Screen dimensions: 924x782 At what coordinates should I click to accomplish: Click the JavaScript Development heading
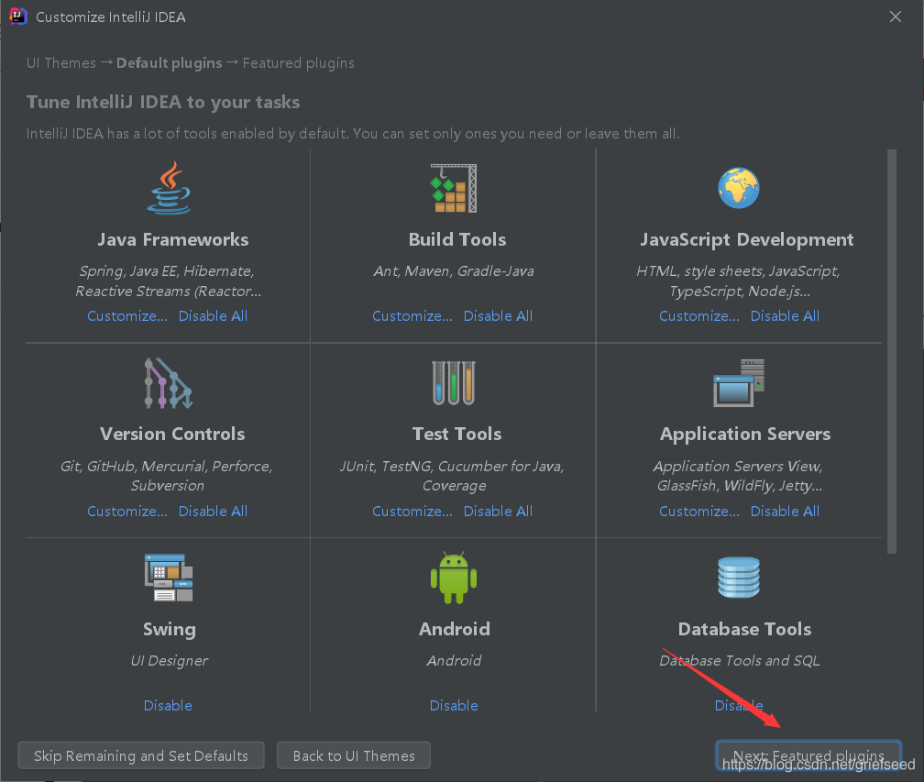[x=746, y=240]
